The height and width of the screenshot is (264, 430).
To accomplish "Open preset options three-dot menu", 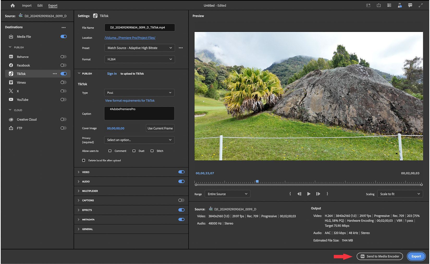I will click(181, 48).
